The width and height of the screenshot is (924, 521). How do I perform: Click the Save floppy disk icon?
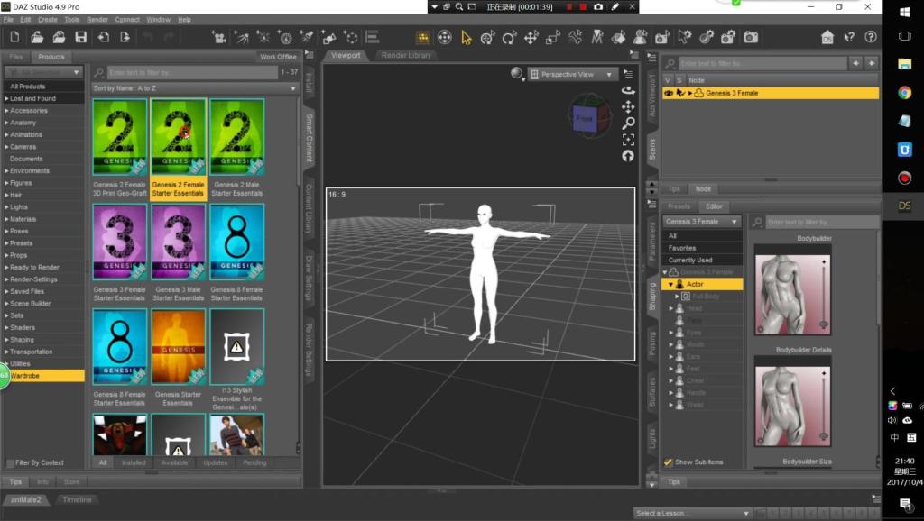point(80,37)
